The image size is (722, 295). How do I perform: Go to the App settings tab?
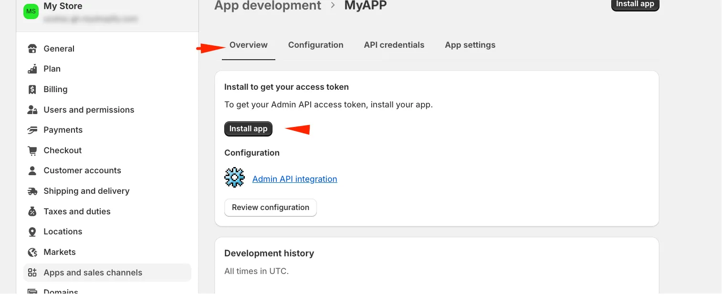(x=470, y=45)
